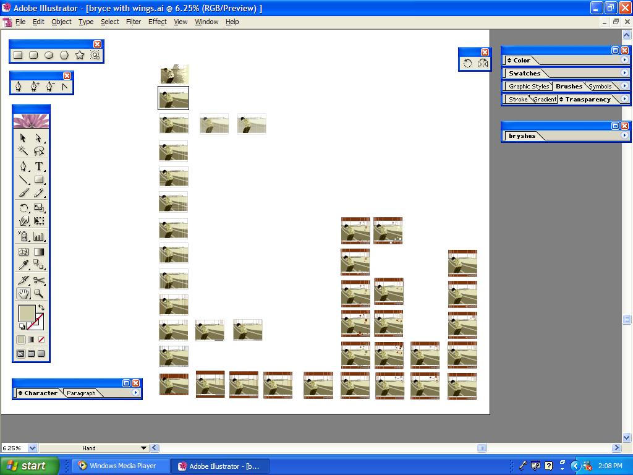
Task: Select the Eyedropper tool
Action: pos(23,265)
